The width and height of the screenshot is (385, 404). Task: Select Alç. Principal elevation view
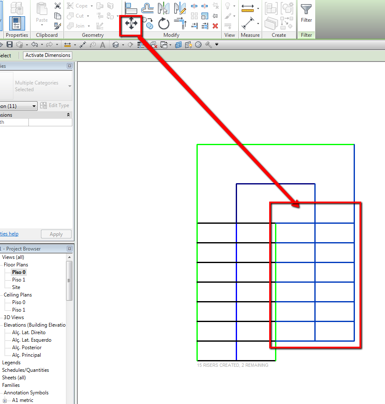tap(26, 355)
